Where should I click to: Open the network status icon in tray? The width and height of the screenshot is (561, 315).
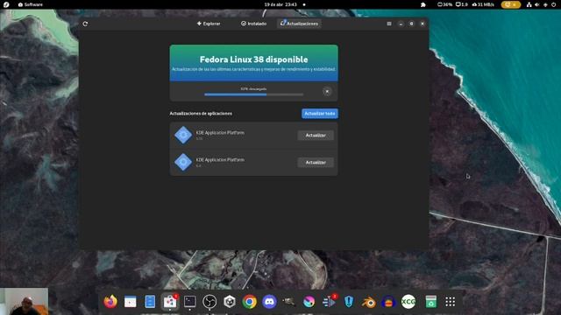(x=529, y=4)
